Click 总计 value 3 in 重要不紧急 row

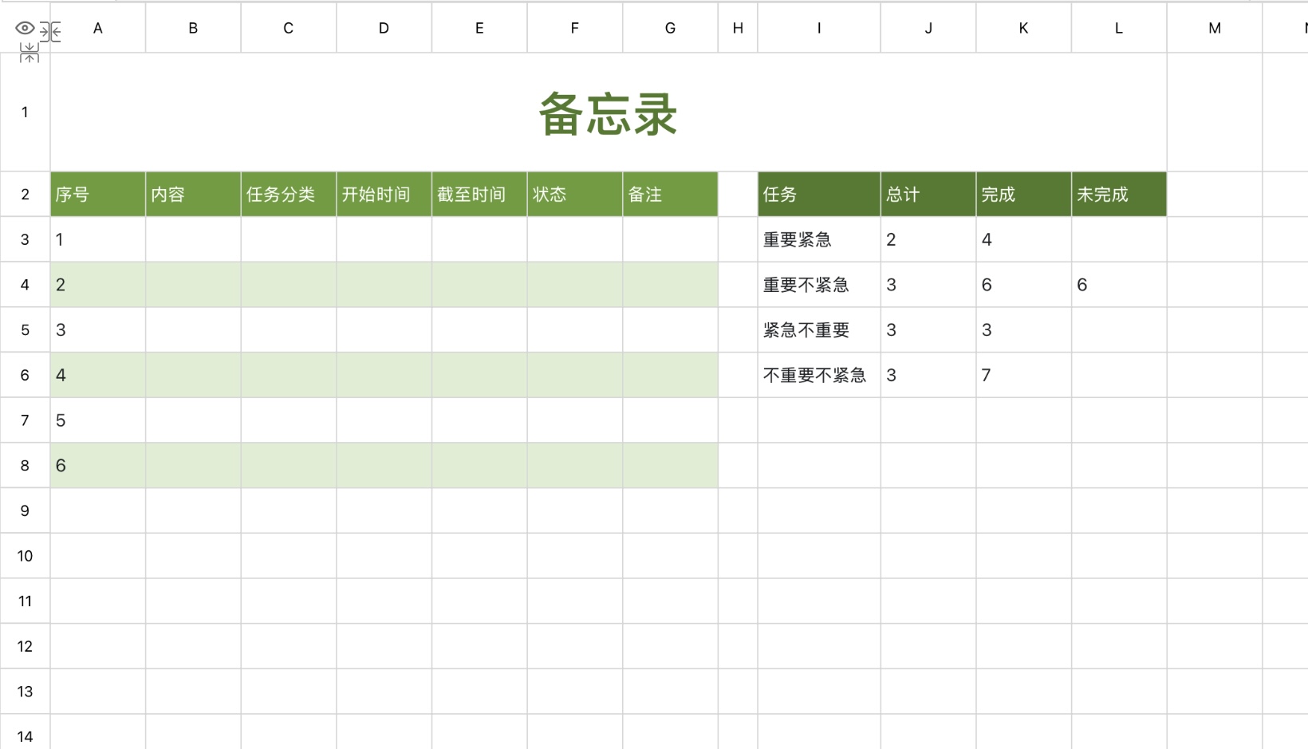[928, 285]
